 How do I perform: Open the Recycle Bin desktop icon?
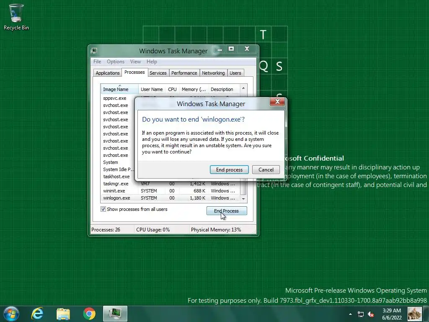tap(16, 17)
